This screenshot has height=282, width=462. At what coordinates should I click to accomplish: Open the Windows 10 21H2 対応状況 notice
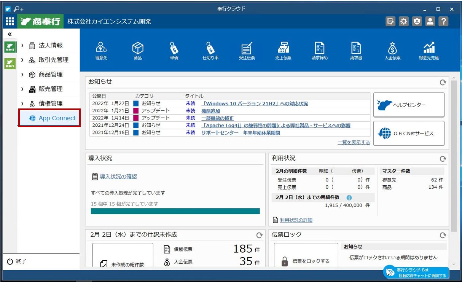pos(255,104)
